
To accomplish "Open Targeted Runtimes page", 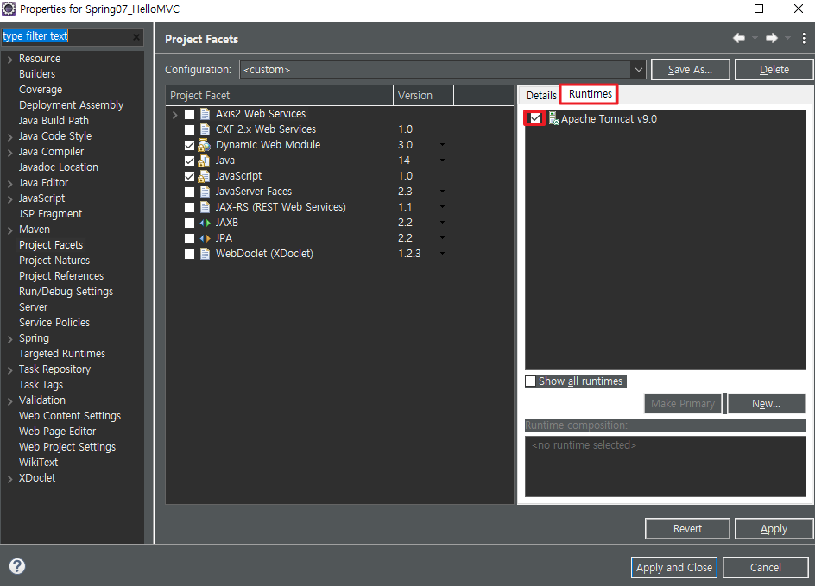I will click(62, 353).
